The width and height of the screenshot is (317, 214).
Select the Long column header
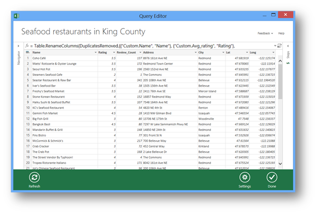[x=262, y=53]
